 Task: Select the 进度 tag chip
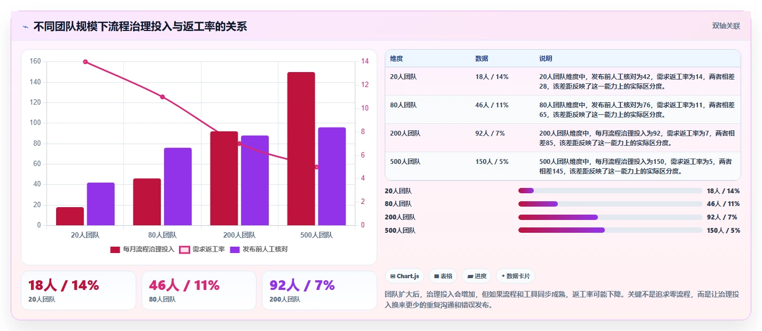(x=477, y=276)
